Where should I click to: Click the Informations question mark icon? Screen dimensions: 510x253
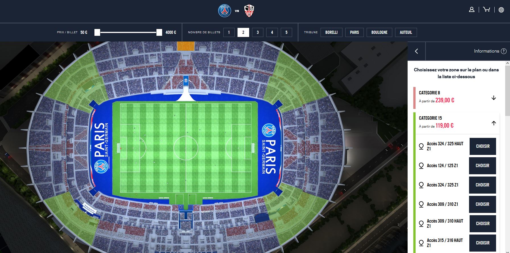(x=504, y=51)
